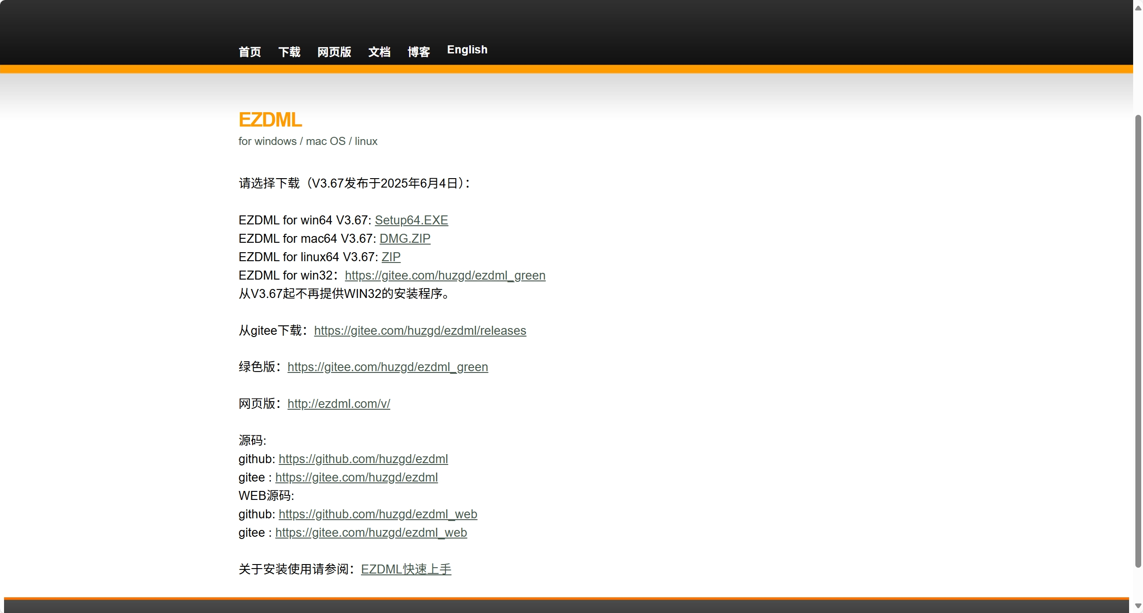The image size is (1143, 613).
Task: Open the win32 ezdml_green gitee link
Action: (x=445, y=276)
